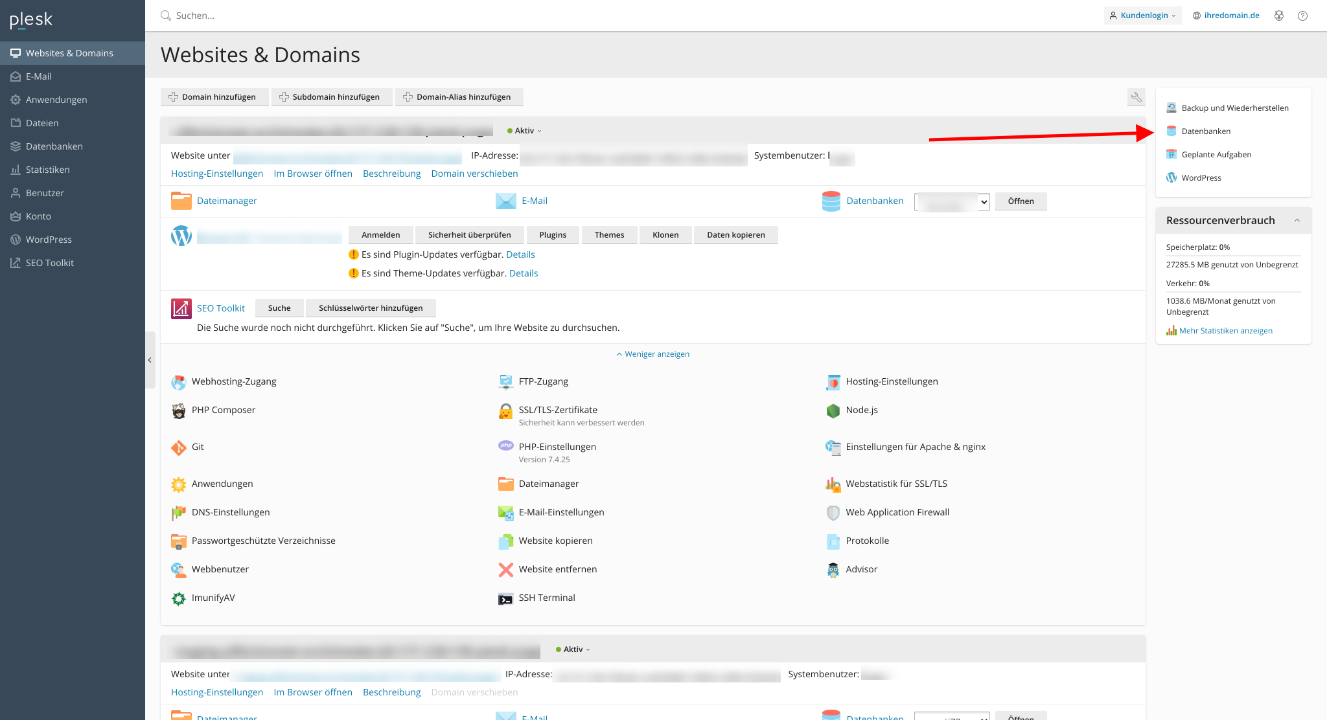Open Web Application Firewall shield icon
This screenshot has height=720, width=1327.
coord(833,513)
